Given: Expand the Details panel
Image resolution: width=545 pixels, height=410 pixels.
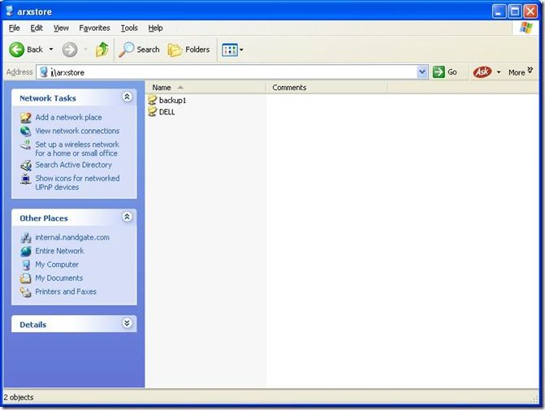Looking at the screenshot, I should coord(127,323).
